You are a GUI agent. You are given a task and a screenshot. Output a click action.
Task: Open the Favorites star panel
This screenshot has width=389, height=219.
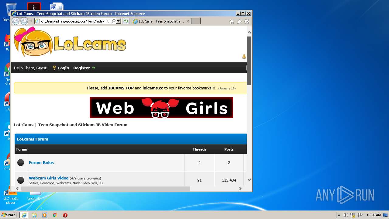pos(239,22)
